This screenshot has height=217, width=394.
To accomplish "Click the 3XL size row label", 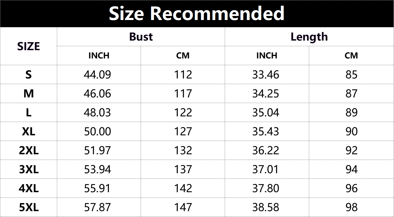I will pos(29,169).
